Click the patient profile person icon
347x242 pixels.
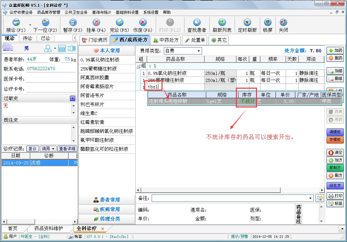tap(48, 48)
